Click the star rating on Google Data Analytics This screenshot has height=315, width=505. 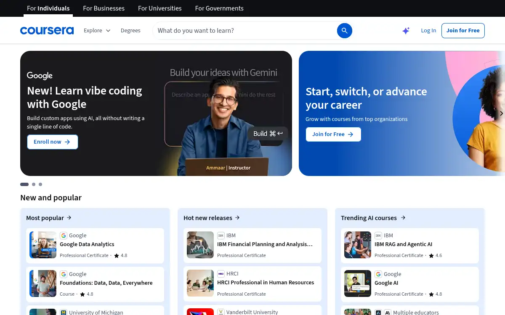point(120,255)
